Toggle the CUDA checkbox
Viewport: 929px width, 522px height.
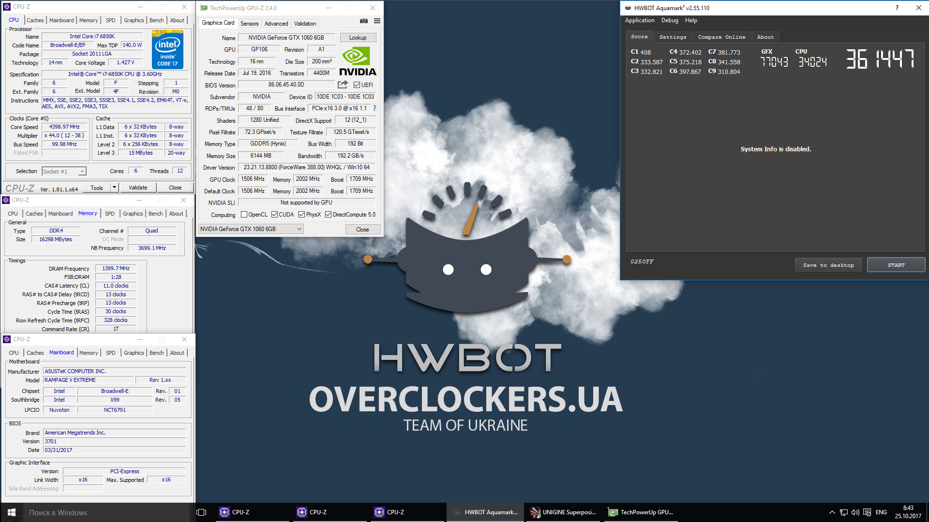click(274, 215)
